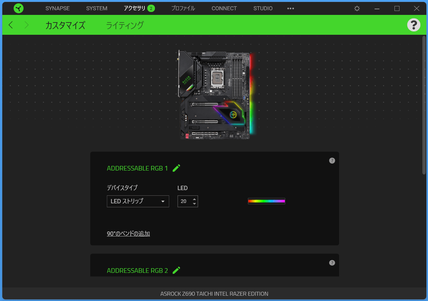Open settings via the gear icon
The width and height of the screenshot is (428, 301).
coord(357,9)
